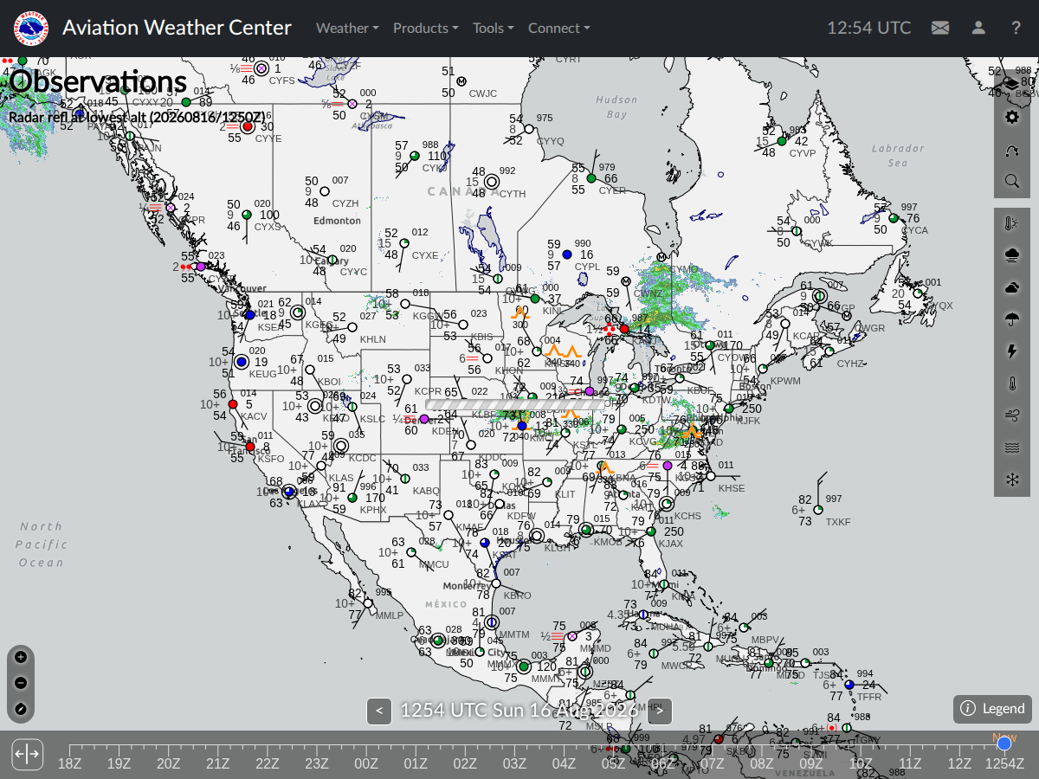Click the KHSE station label
The height and width of the screenshot is (779, 1039).
click(731, 488)
